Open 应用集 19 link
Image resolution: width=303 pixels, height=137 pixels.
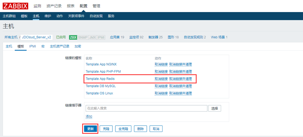pyautogui.click(x=117, y=37)
